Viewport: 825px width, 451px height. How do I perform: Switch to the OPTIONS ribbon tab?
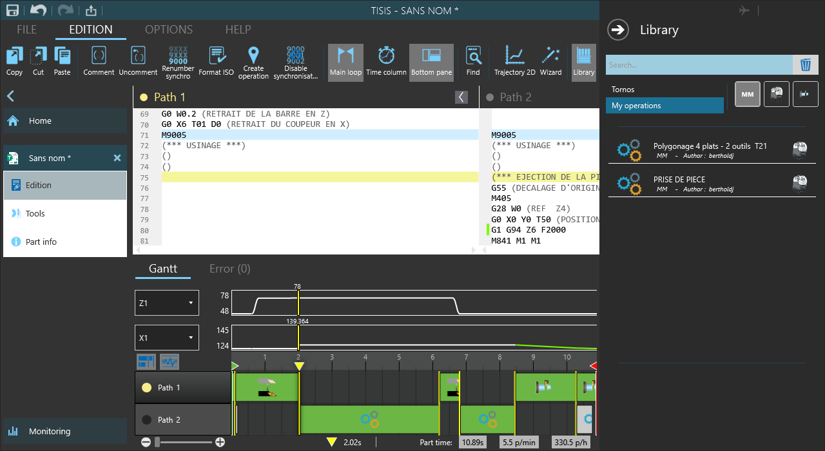(x=168, y=30)
